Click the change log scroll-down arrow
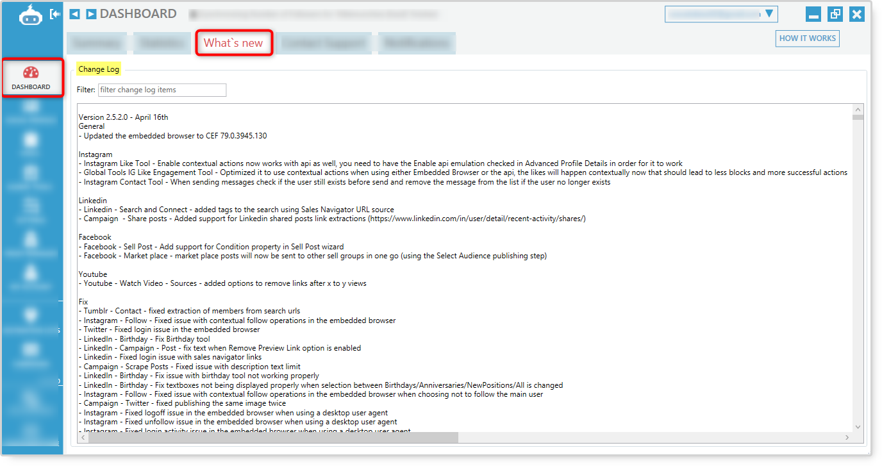This screenshot has height=466, width=882. click(x=858, y=426)
